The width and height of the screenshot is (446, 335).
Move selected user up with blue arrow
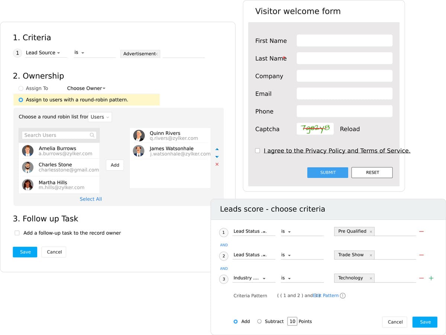coord(217,150)
